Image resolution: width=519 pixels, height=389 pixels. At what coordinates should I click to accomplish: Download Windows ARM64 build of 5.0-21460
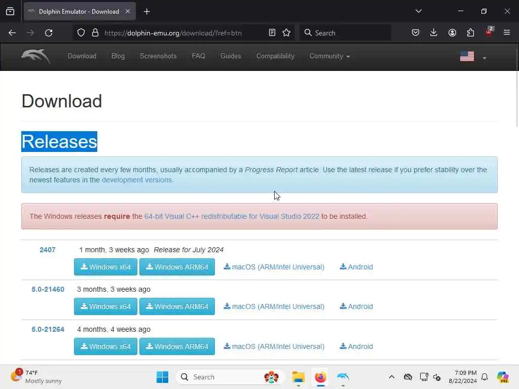pyautogui.click(x=177, y=306)
